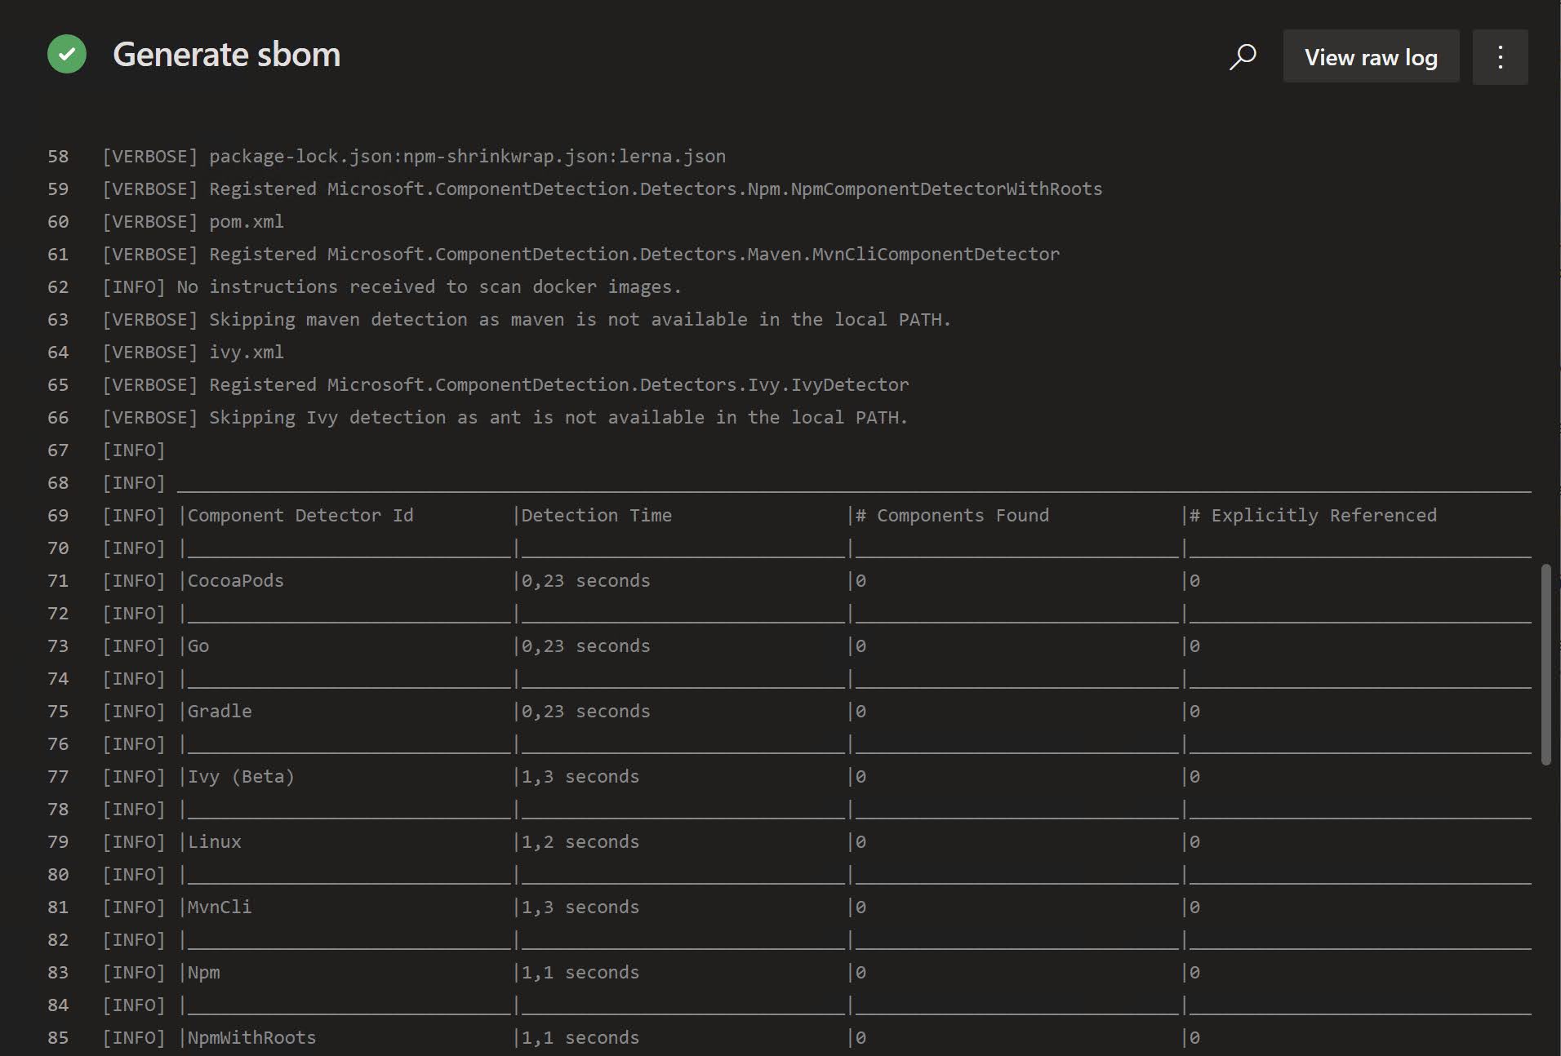Click the log's vertical scrollbar thumb
The width and height of the screenshot is (1561, 1056).
(x=1545, y=664)
